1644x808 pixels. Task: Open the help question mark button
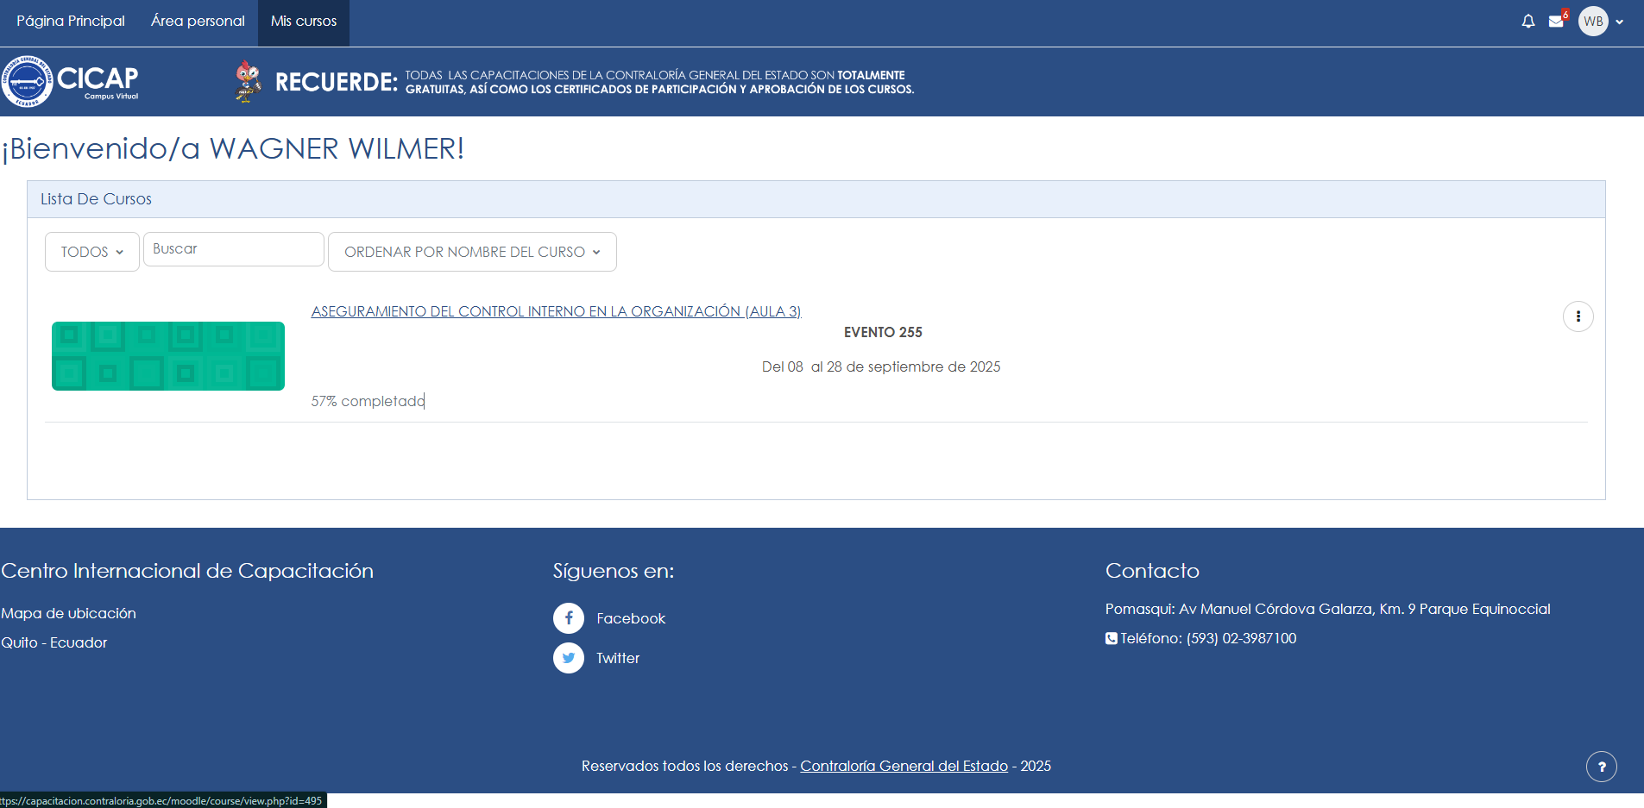[x=1601, y=767]
